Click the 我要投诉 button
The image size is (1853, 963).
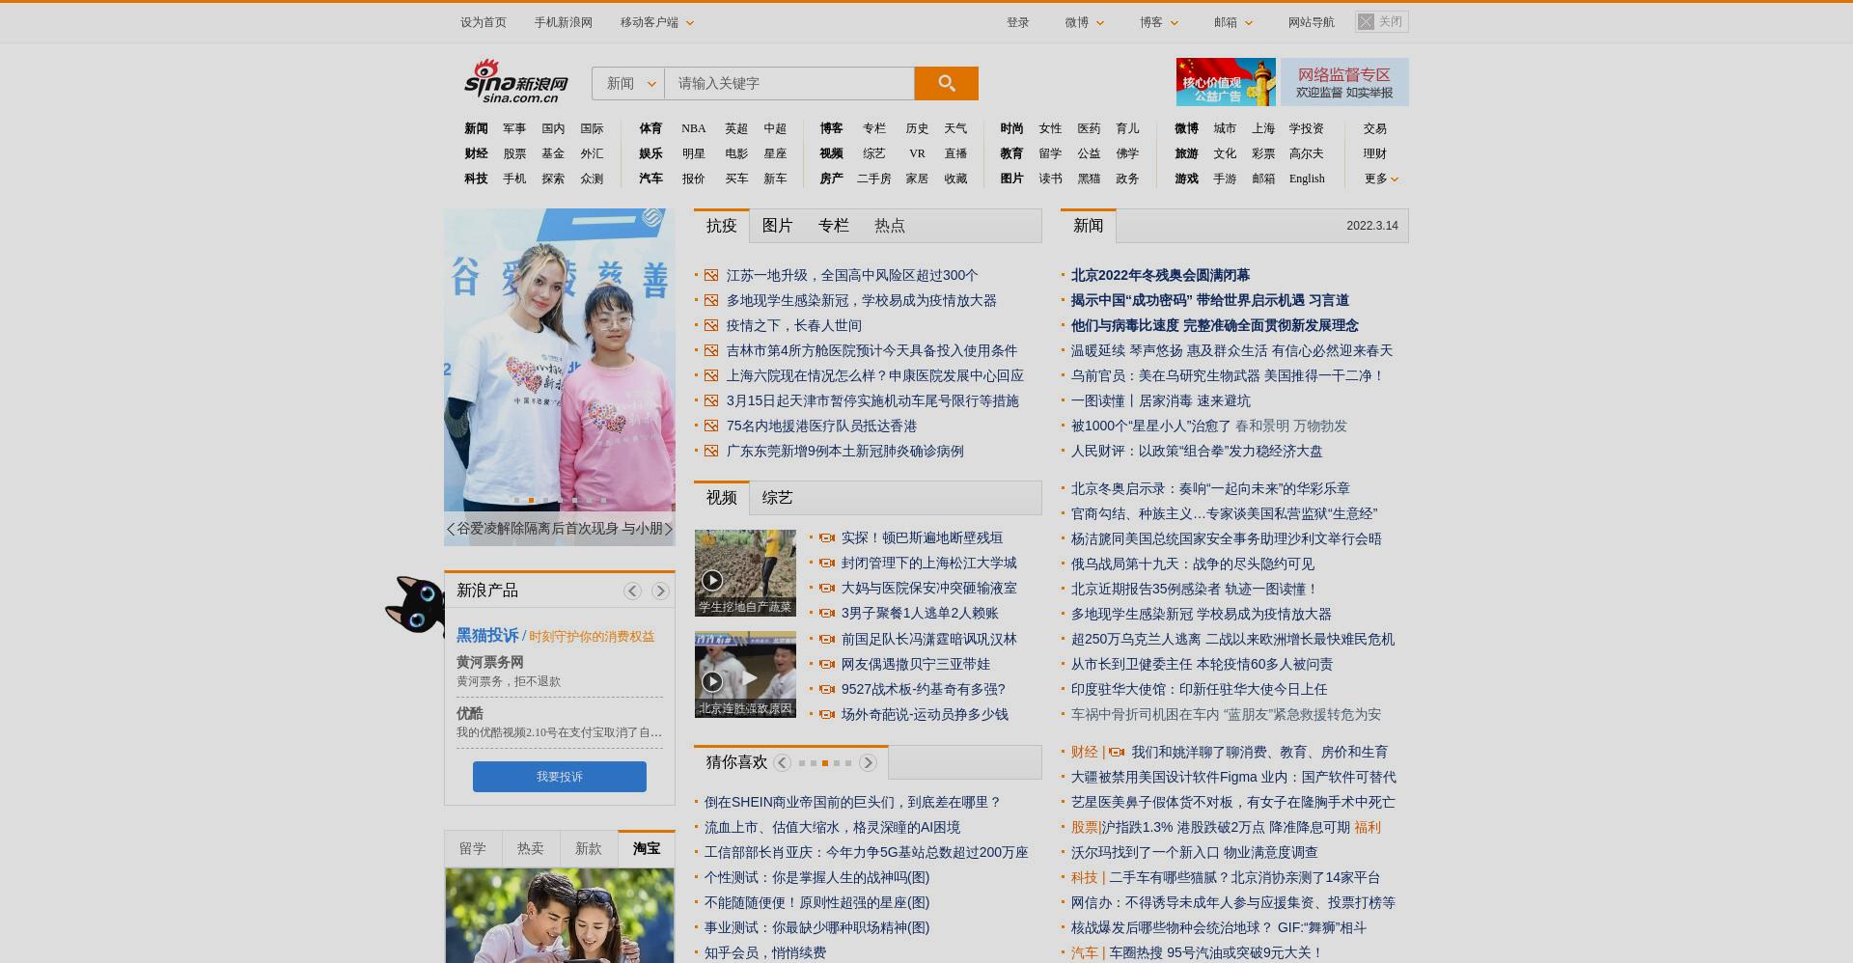pos(560,777)
